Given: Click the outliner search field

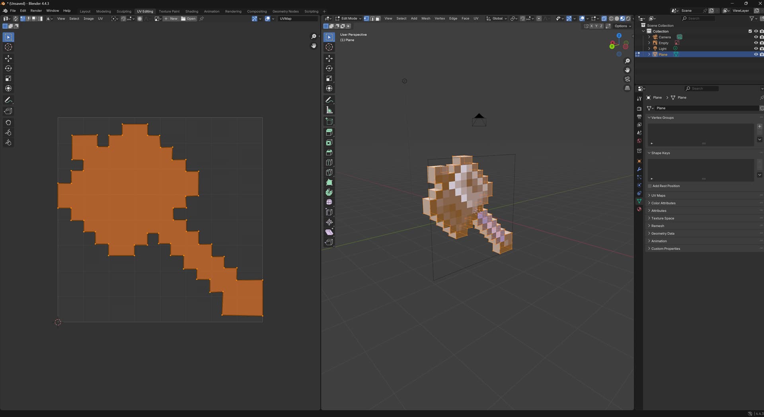Looking at the screenshot, I should click(x=698, y=19).
